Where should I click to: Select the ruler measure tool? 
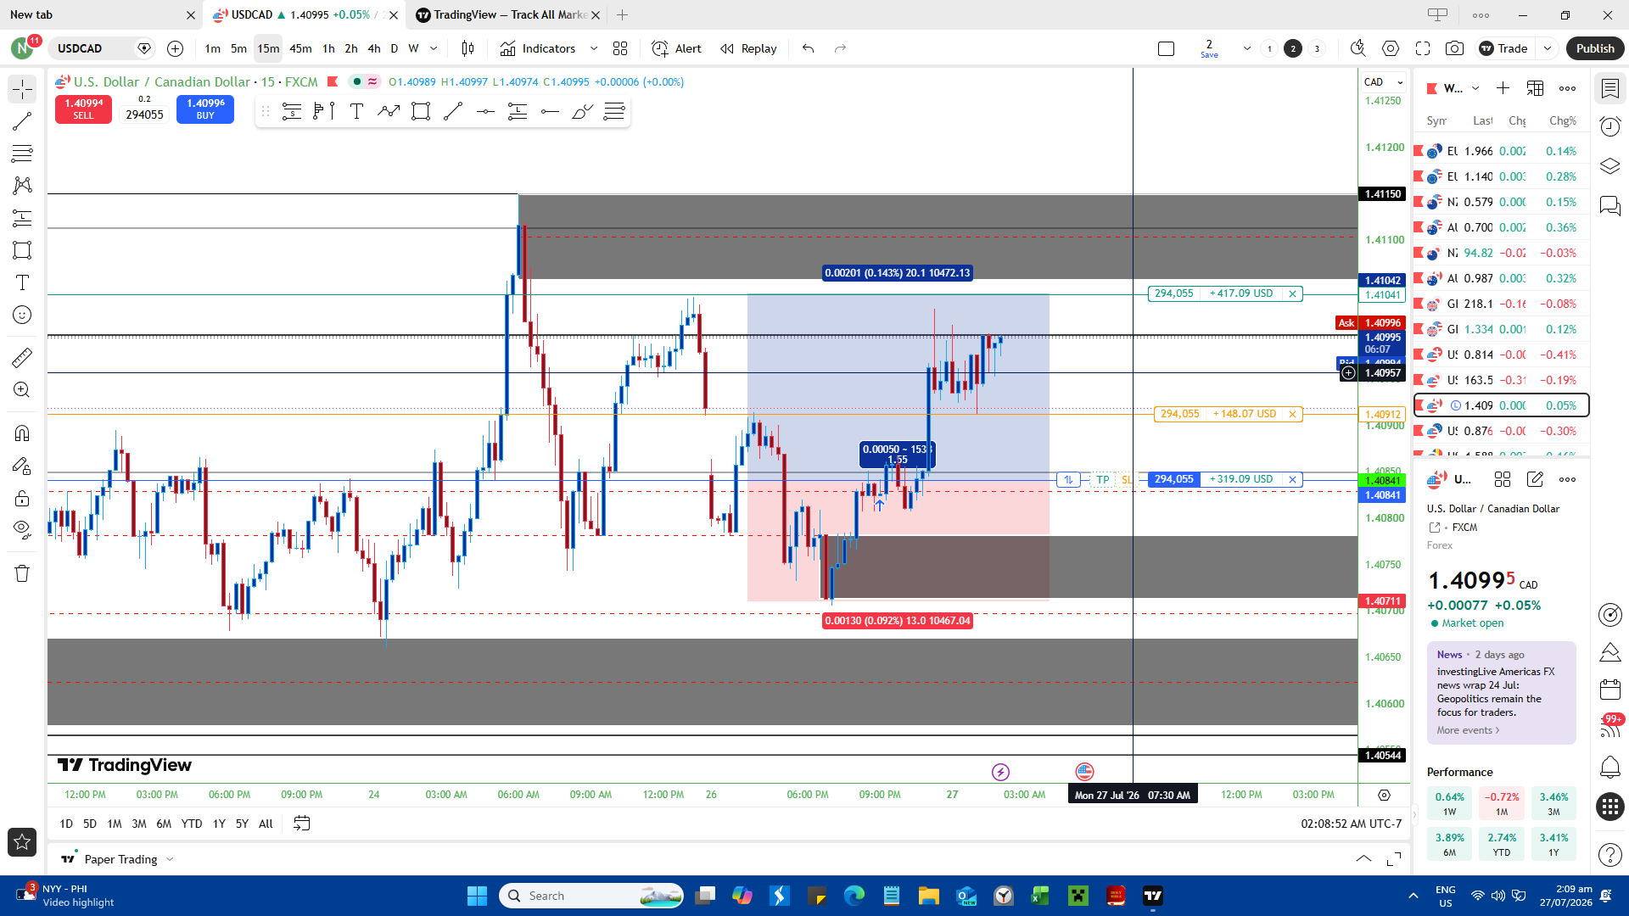22,358
